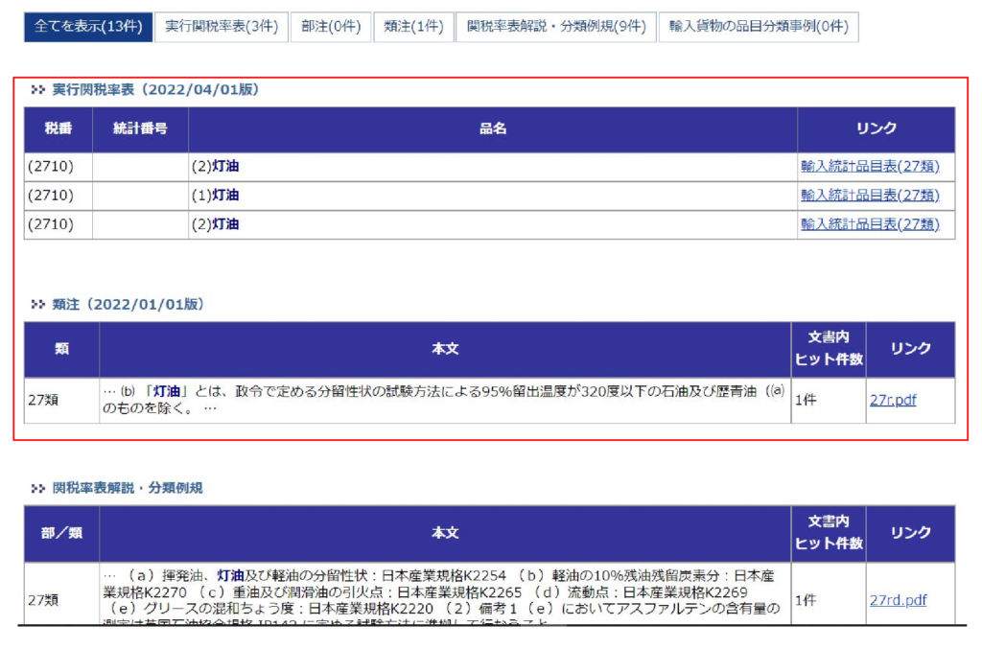The image size is (982, 649).
Task: Switch to the 類注(1件) tab
Action: click(x=412, y=27)
